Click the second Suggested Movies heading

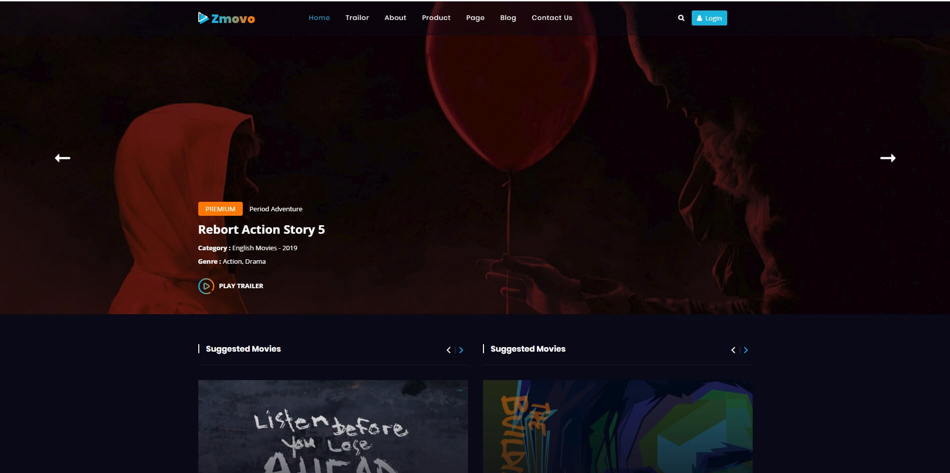click(x=528, y=349)
